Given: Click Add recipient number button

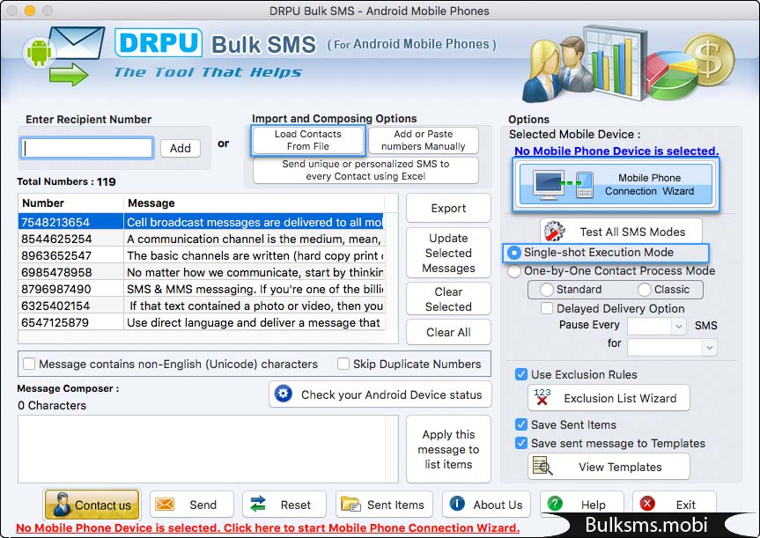Looking at the screenshot, I should 181,148.
